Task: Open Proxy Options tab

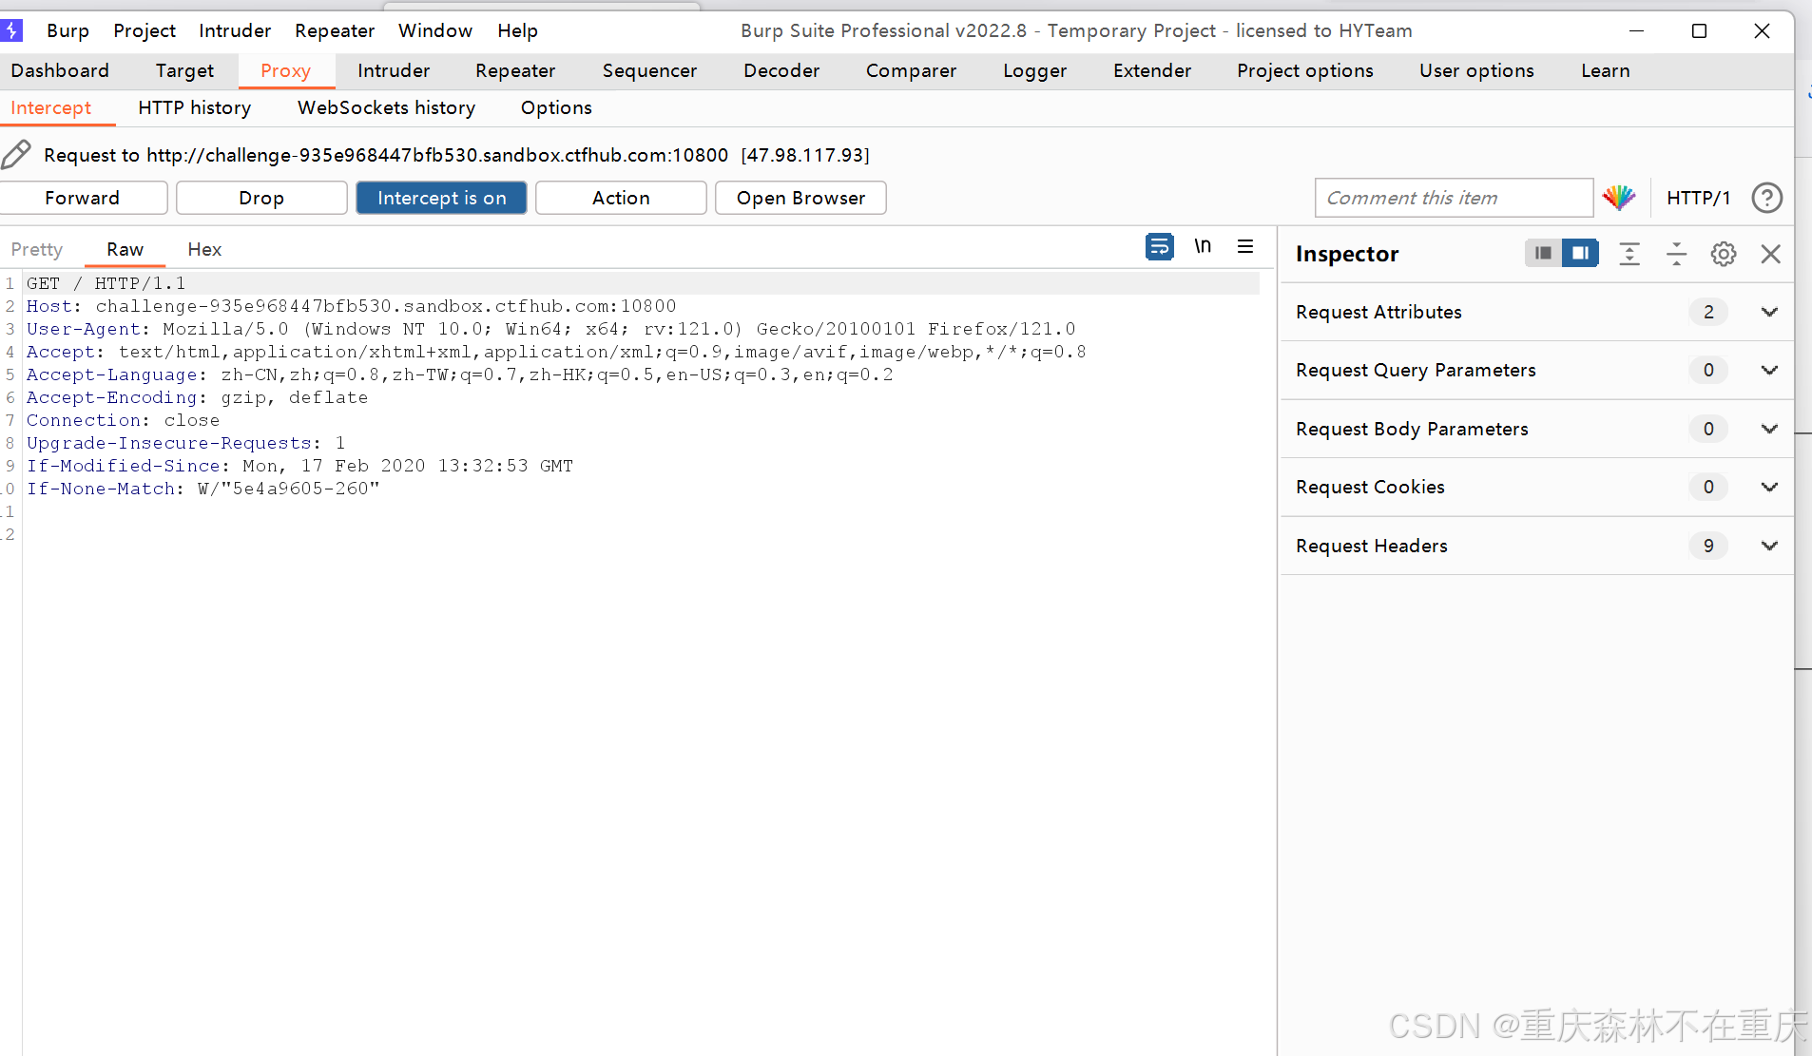Action: [x=556, y=107]
